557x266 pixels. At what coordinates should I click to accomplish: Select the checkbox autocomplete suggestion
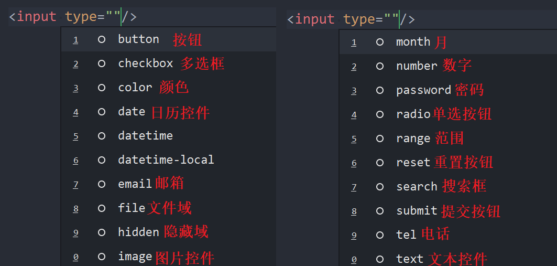[169, 63]
